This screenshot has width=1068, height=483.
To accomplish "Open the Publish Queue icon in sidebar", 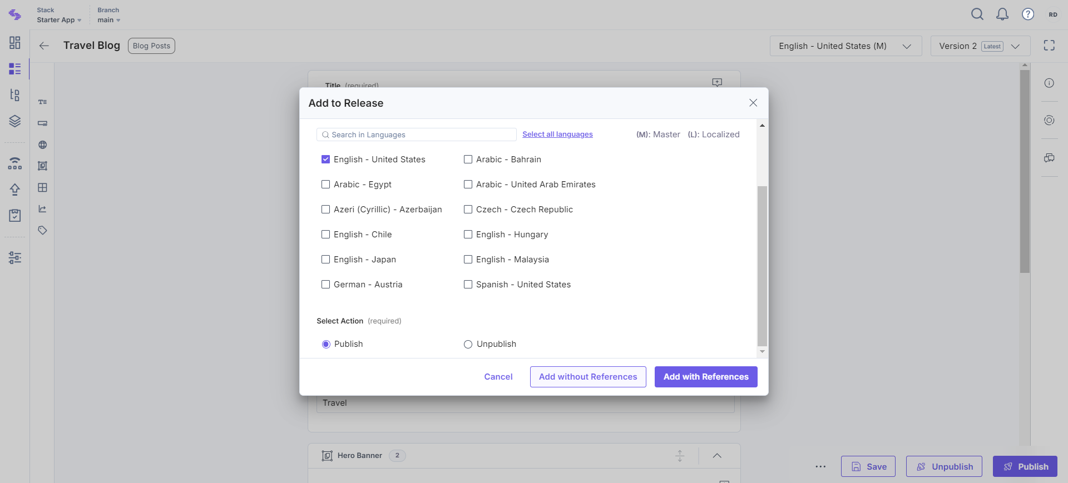I will tap(15, 163).
